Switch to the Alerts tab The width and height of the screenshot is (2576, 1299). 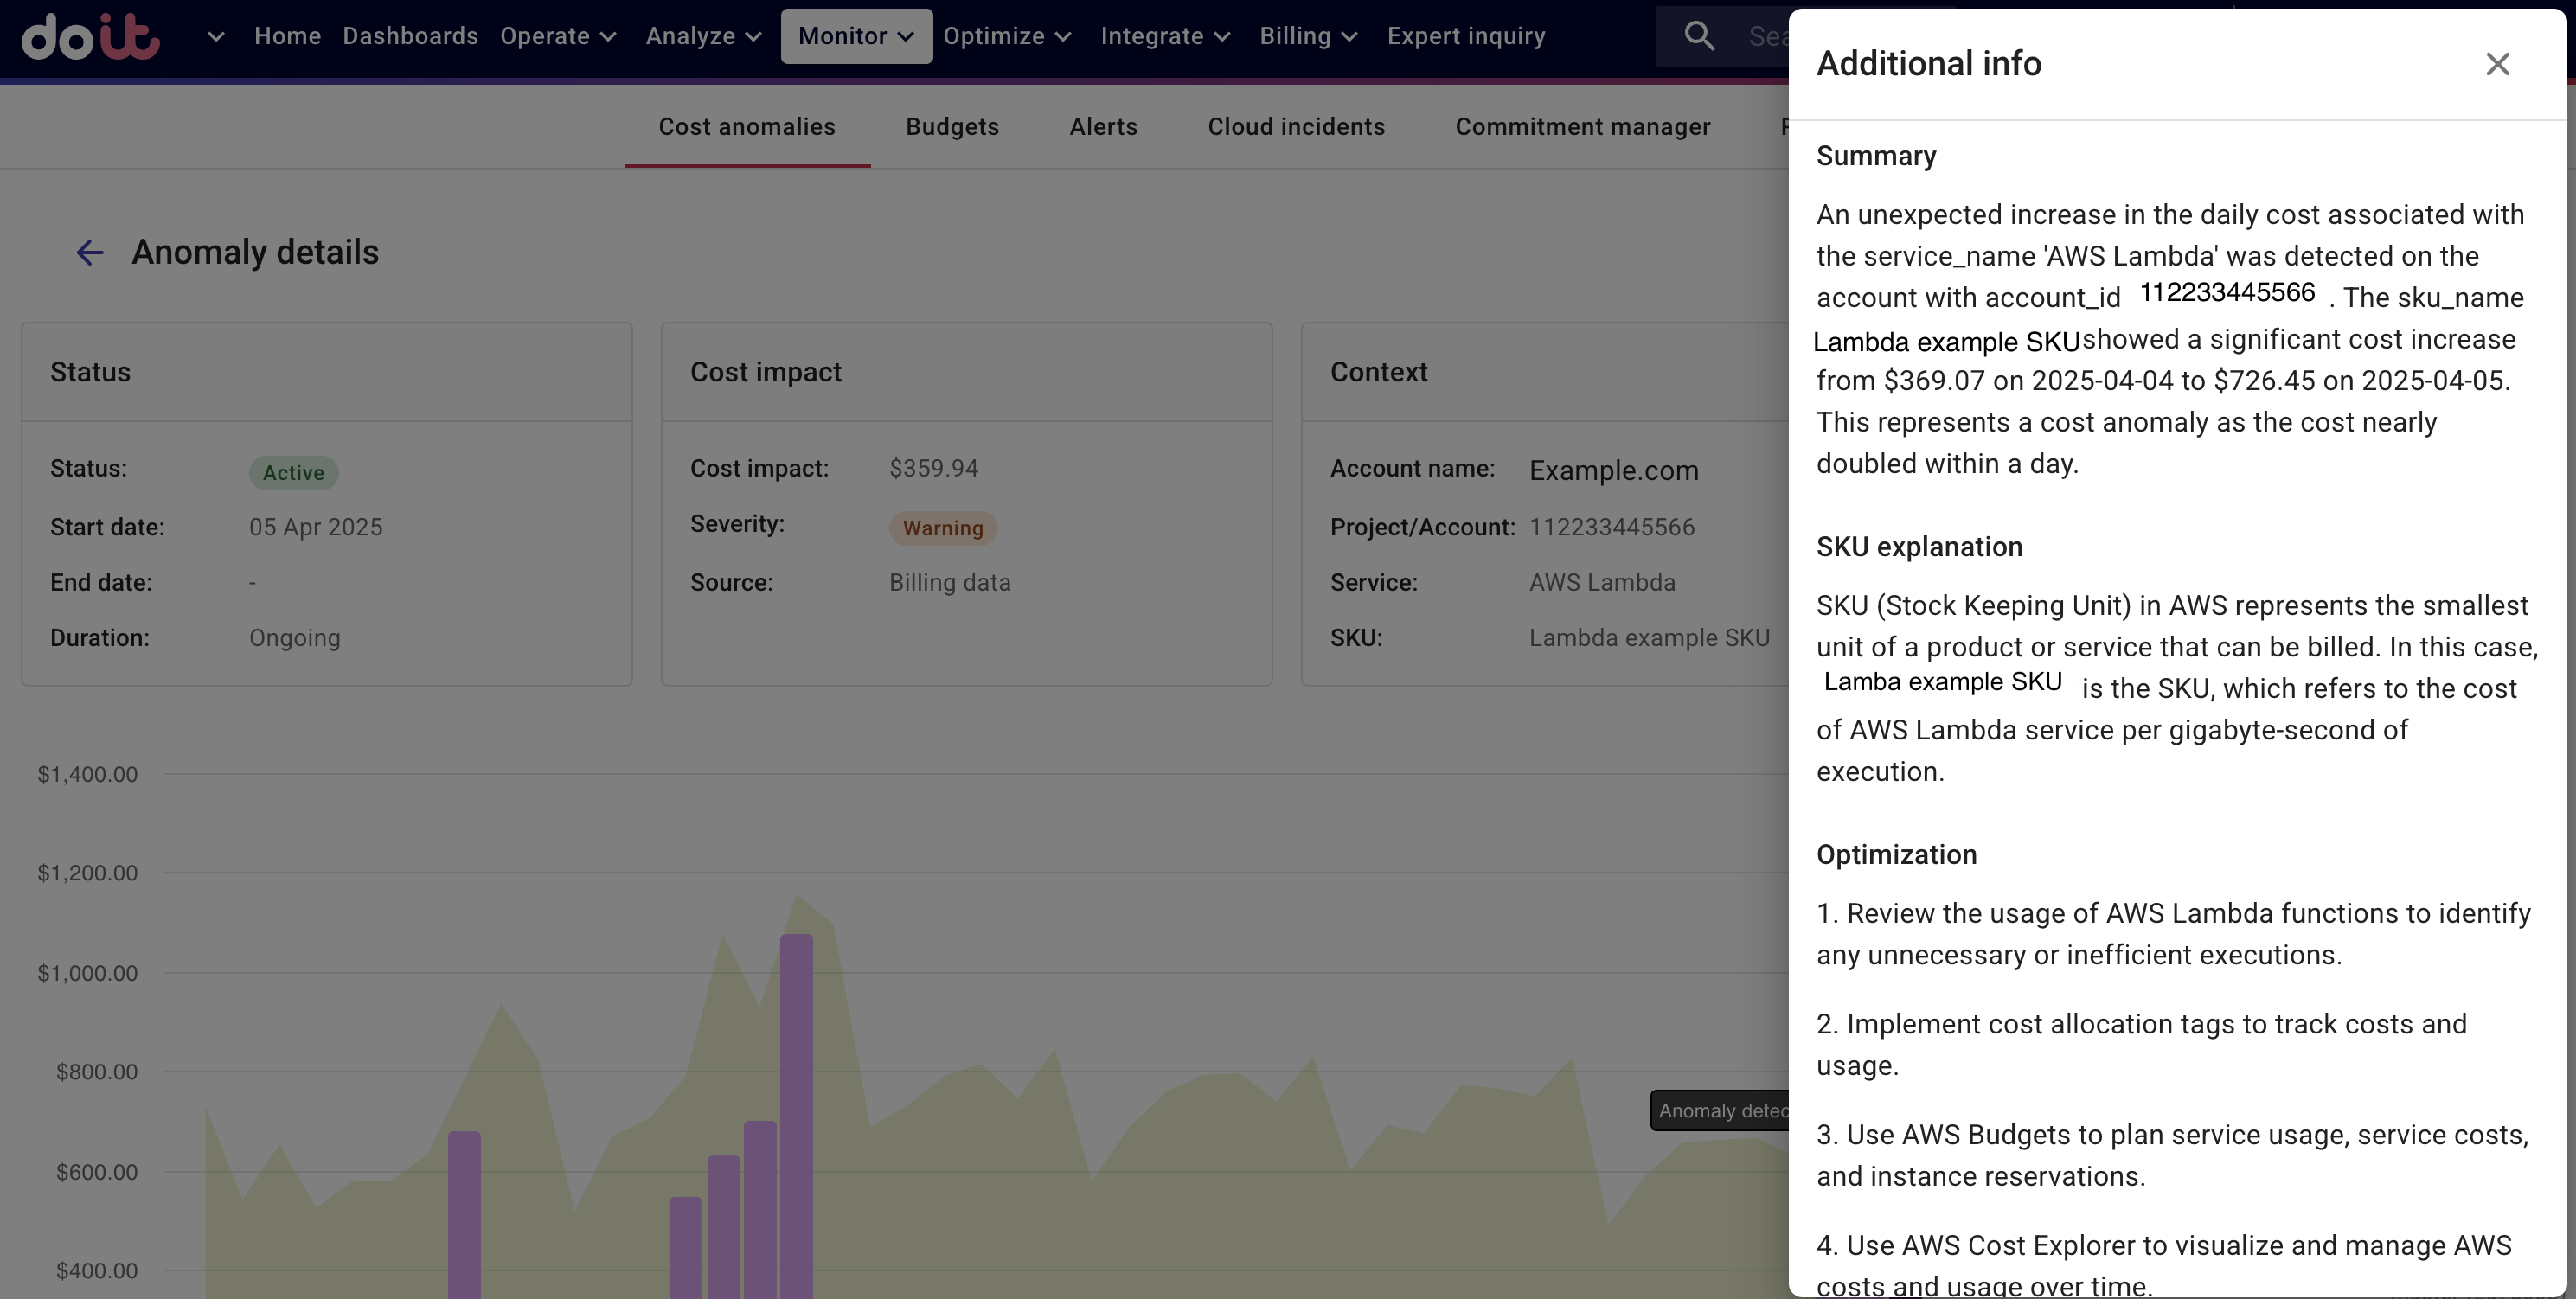[1103, 127]
